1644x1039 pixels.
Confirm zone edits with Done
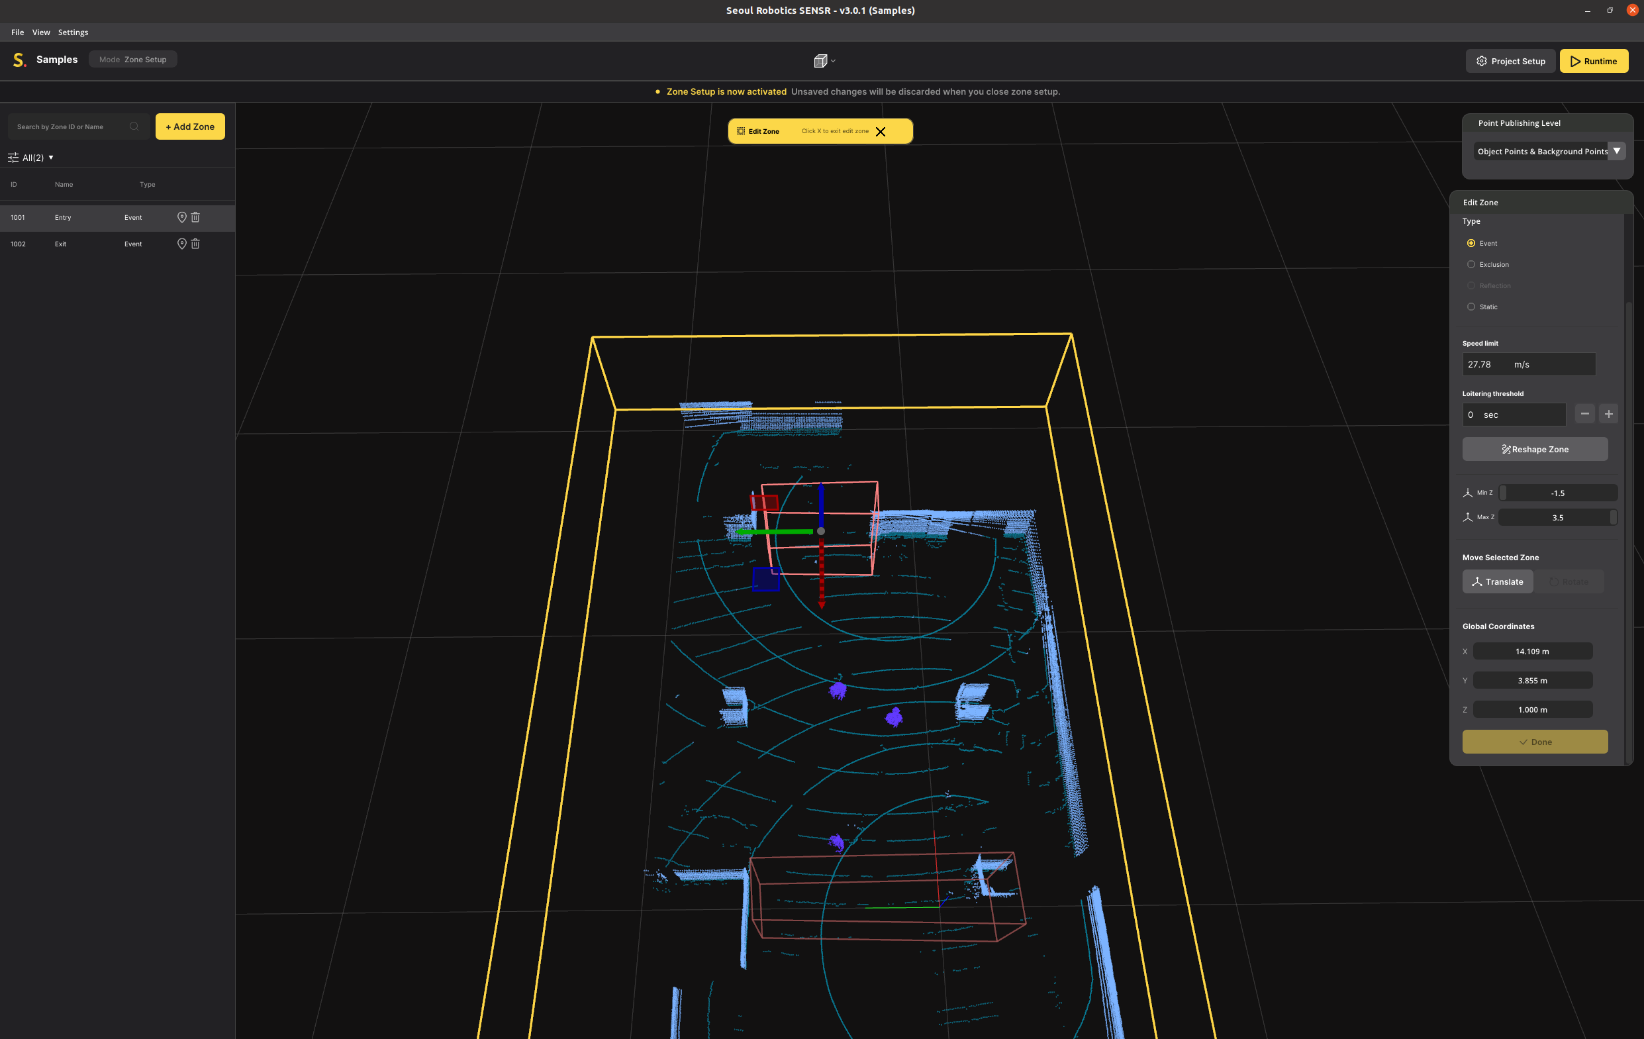click(1535, 742)
